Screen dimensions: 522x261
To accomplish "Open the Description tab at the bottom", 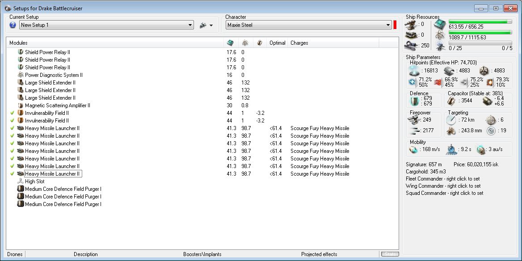I will click(85, 254).
